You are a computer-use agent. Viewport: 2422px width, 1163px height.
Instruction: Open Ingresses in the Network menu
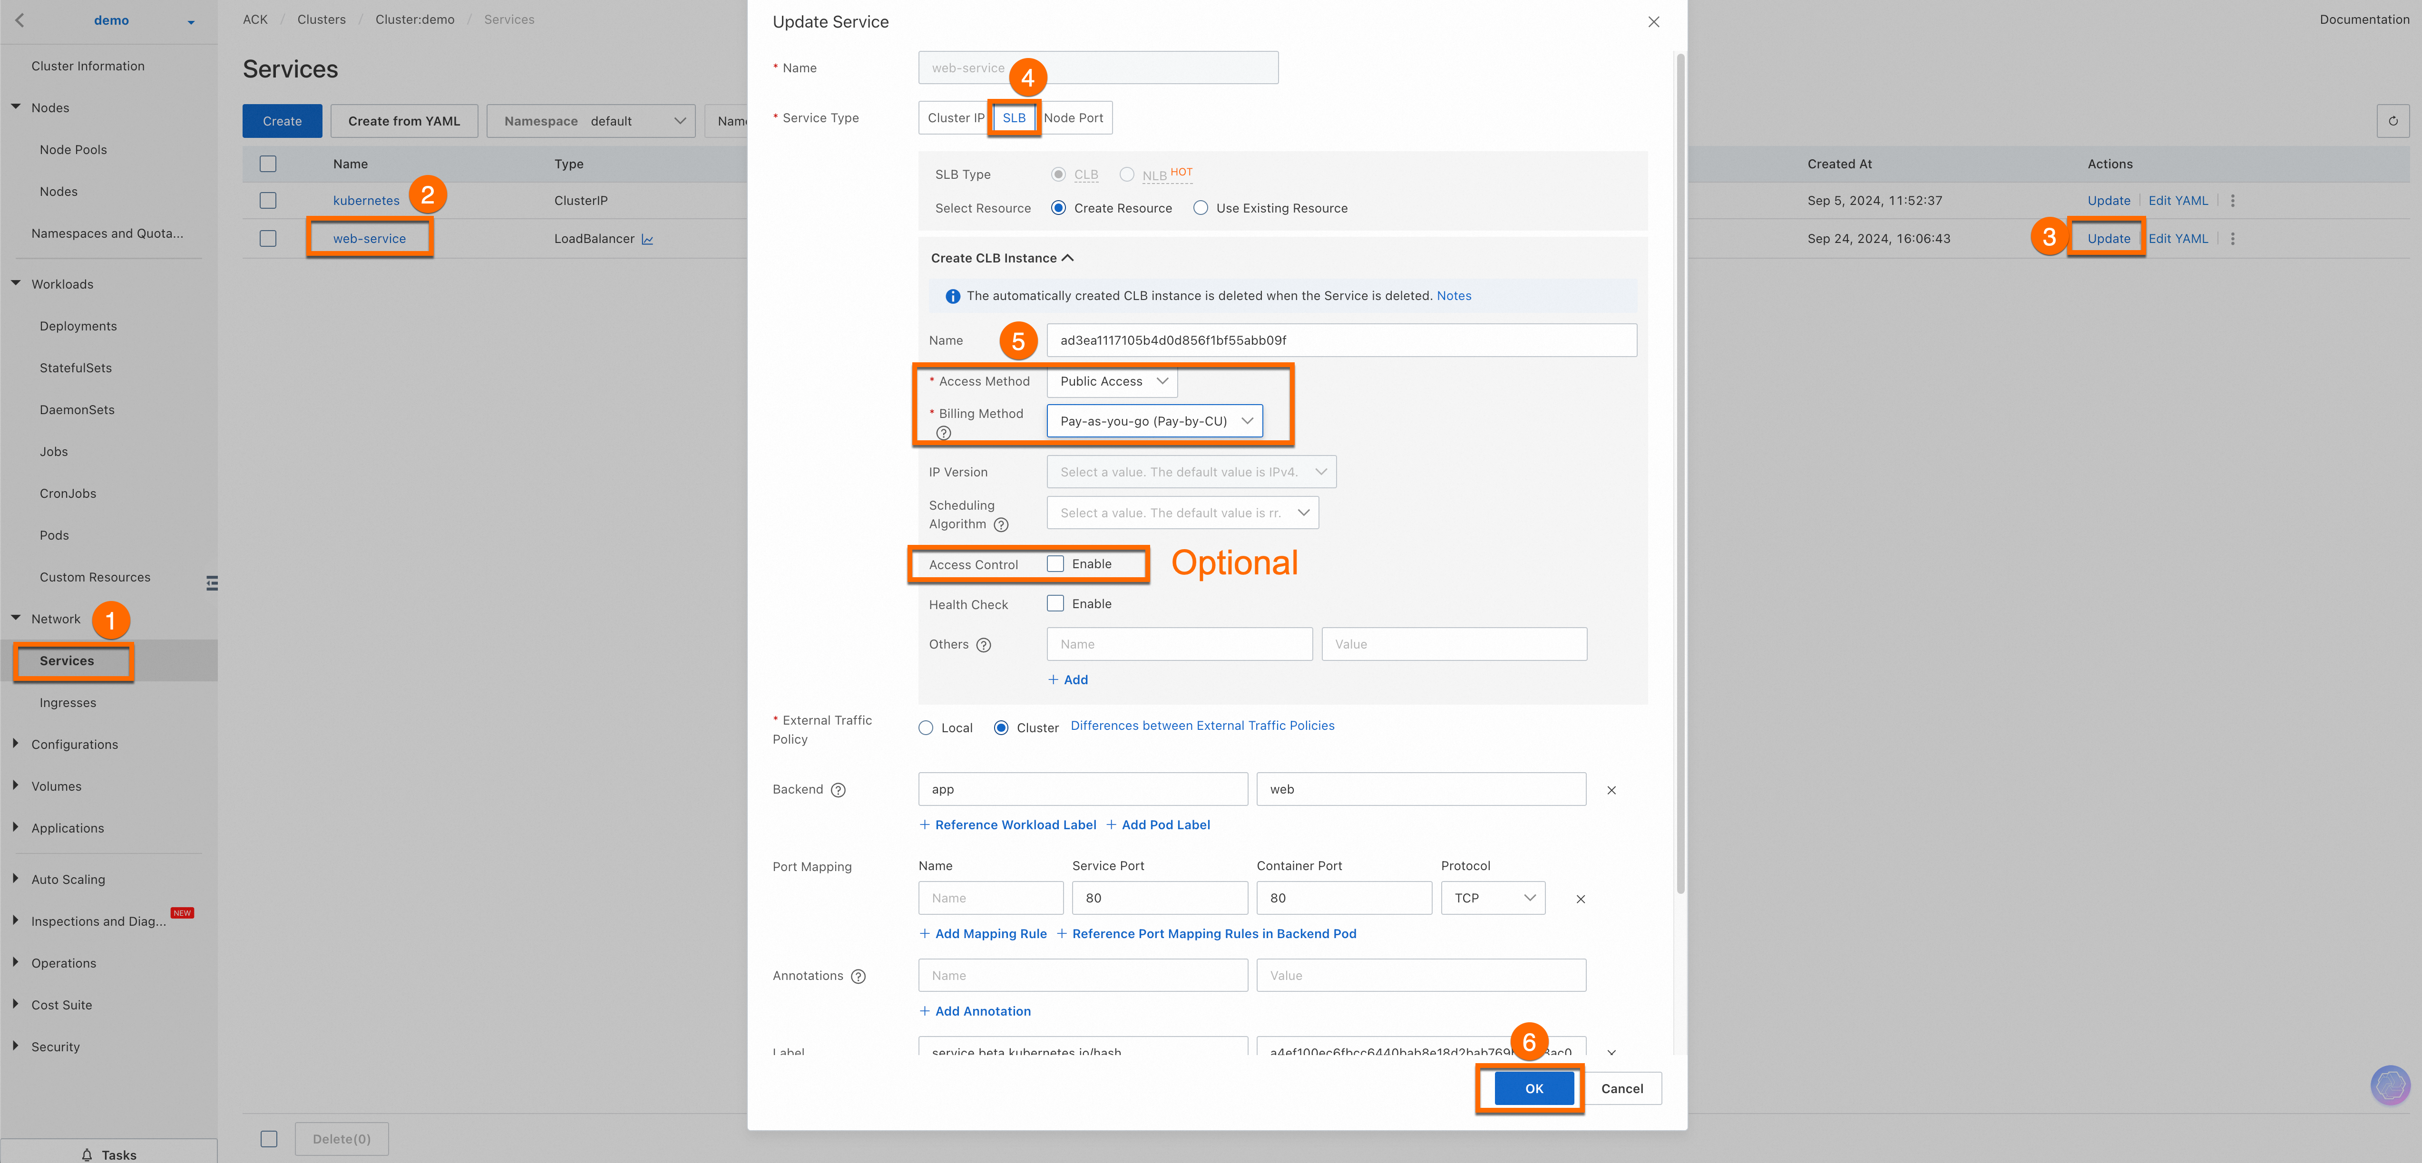[x=68, y=702]
